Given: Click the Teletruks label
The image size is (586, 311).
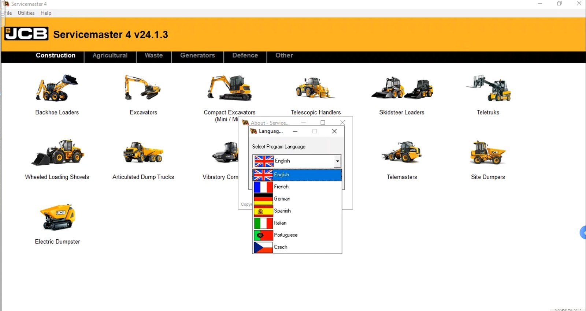Looking at the screenshot, I should [x=488, y=112].
